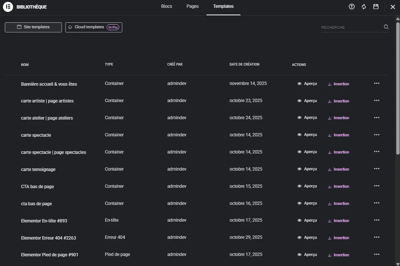Click Insertion for Elementor Pied de page #901
400x266 pixels.
(341, 254)
